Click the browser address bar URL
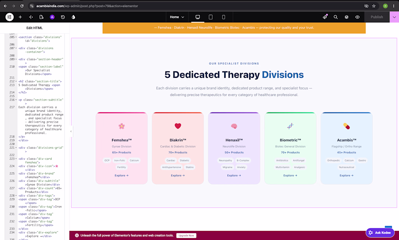This screenshot has width=399, height=240. click(87, 6)
